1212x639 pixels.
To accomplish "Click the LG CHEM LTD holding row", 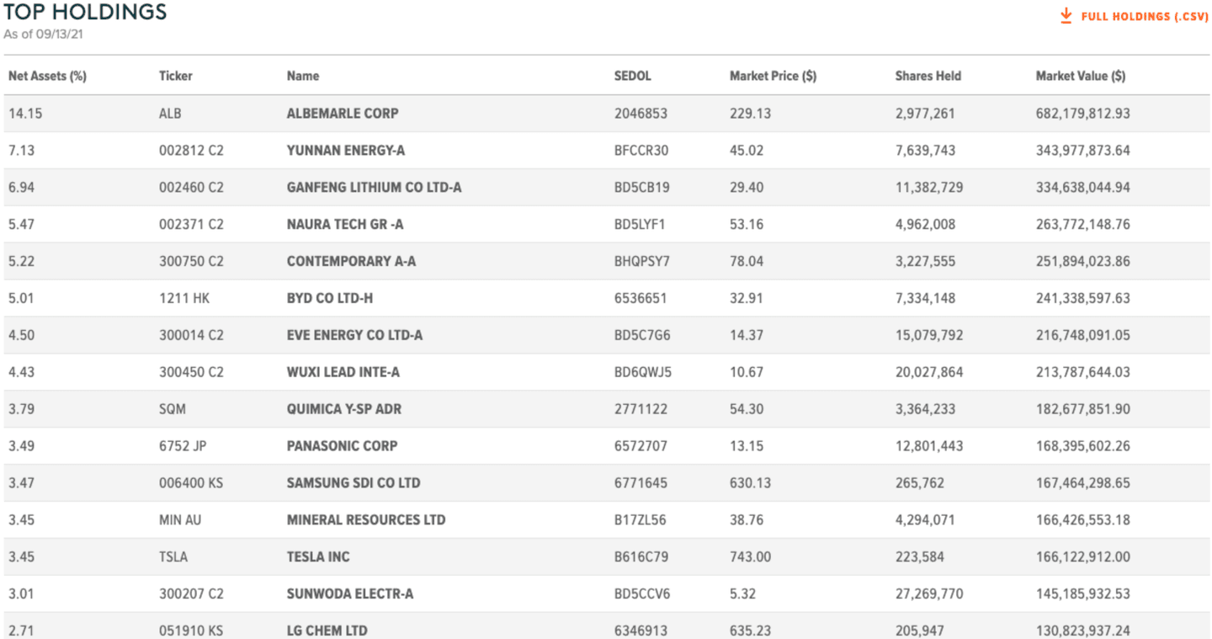I will click(x=328, y=630).
